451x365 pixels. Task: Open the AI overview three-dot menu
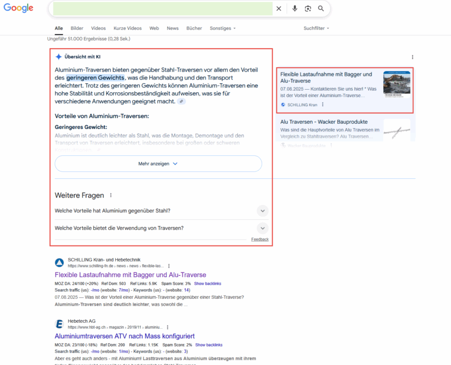(413, 57)
